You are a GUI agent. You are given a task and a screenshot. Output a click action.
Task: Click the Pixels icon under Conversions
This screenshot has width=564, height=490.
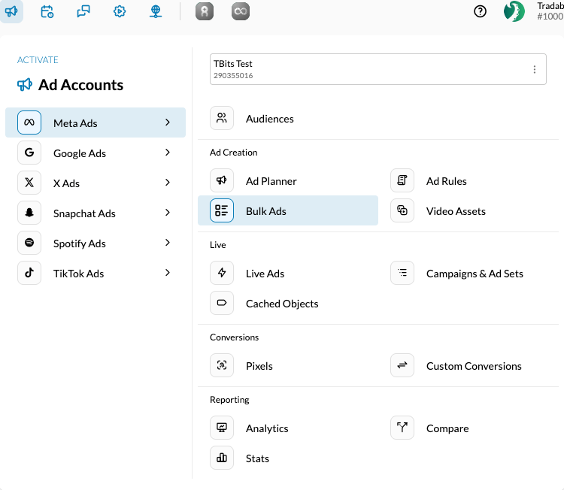coord(222,366)
